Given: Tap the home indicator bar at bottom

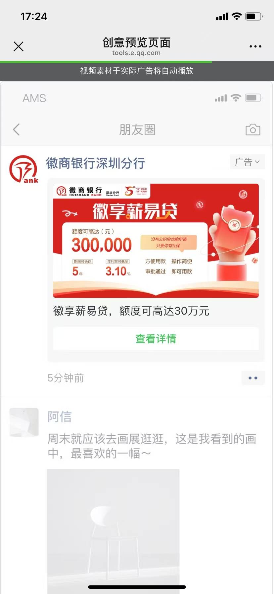Looking at the screenshot, I should click(137, 587).
